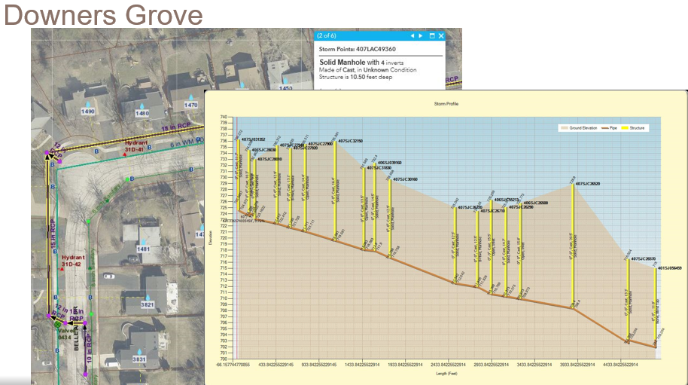Click structure label 406SJ039160 in profile
The width and height of the screenshot is (688, 385).
pyautogui.click(x=390, y=163)
